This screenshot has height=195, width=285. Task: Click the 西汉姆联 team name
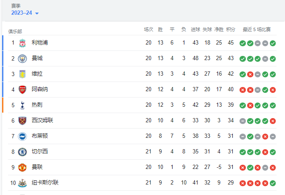pos(43,120)
